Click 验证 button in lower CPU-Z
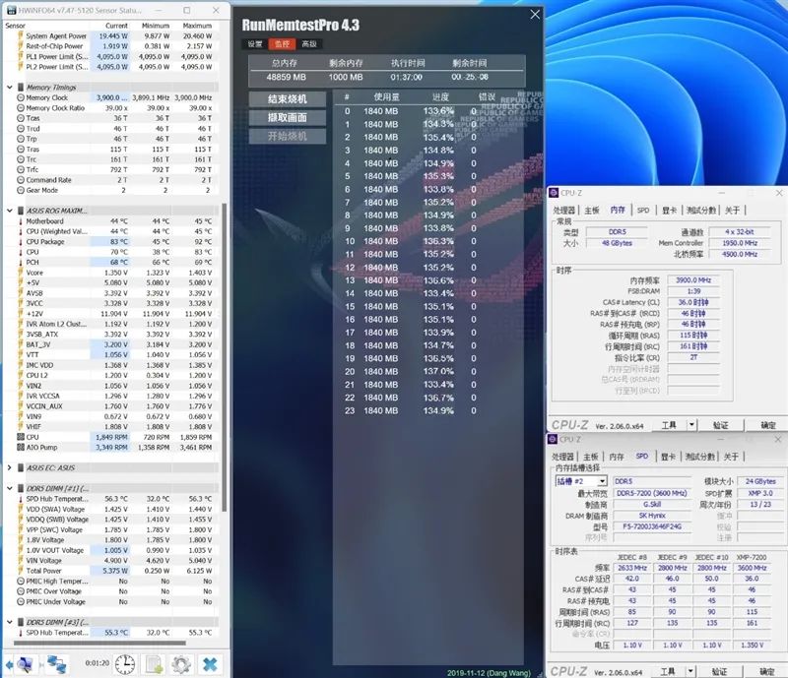The height and width of the screenshot is (678, 788). pos(720,671)
